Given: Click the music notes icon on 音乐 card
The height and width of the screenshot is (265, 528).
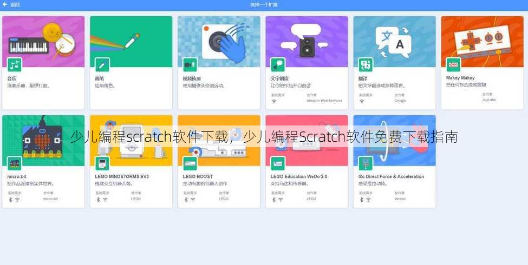Looking at the screenshot, I should pos(15,64).
